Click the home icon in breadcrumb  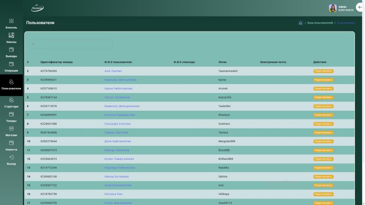[300, 23]
